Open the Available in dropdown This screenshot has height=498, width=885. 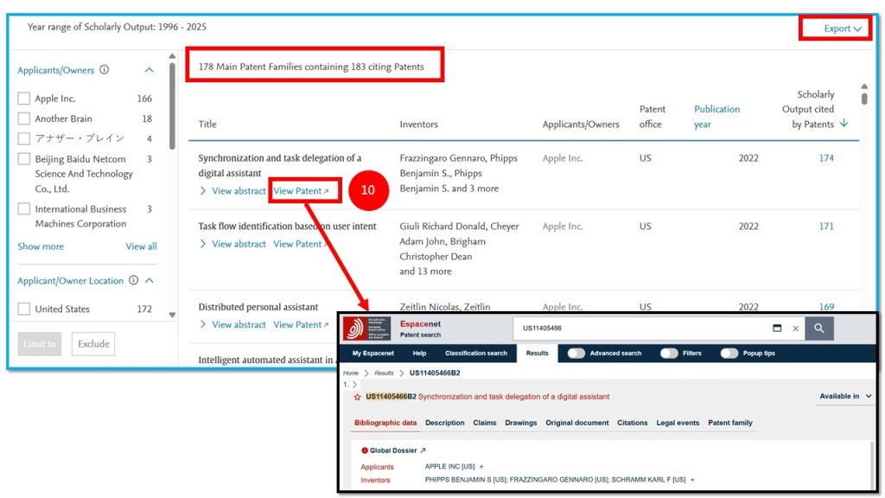tap(845, 396)
